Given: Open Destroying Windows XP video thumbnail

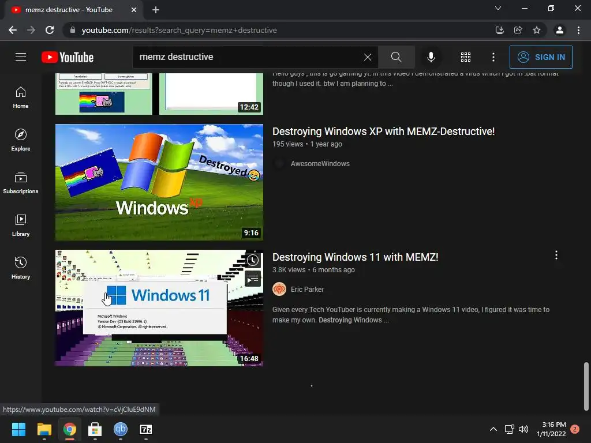Looking at the screenshot, I should (x=159, y=182).
